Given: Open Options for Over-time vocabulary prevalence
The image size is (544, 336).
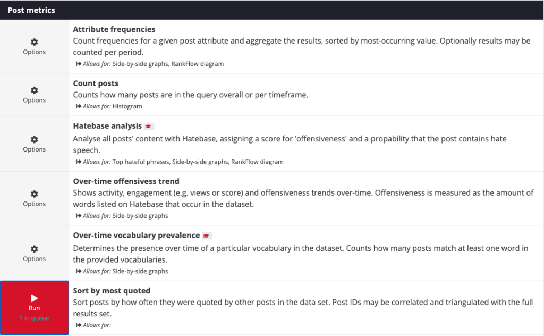Looking at the screenshot, I should pyautogui.click(x=34, y=248).
